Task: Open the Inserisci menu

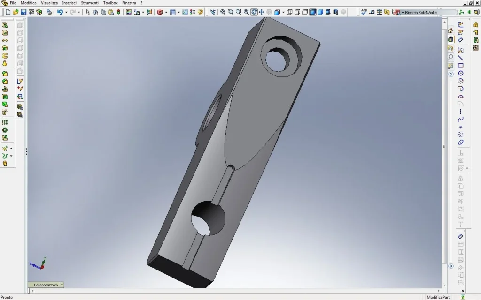Action: 69,3
